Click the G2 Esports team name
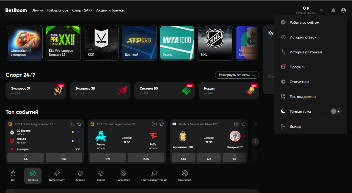Viewport: 352px width, 193px height. pos(24,131)
